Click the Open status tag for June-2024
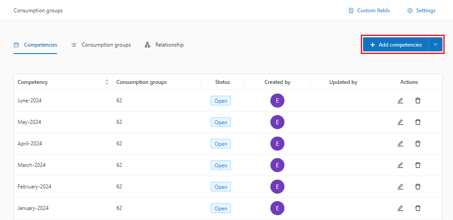Screen dimensions: 453x220 (221, 101)
